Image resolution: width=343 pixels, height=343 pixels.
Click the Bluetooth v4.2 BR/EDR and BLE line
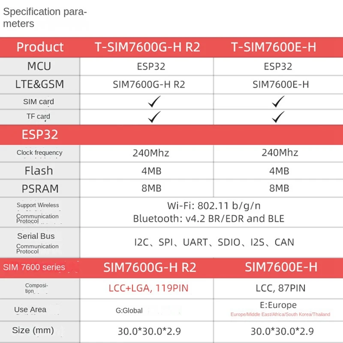point(208,218)
